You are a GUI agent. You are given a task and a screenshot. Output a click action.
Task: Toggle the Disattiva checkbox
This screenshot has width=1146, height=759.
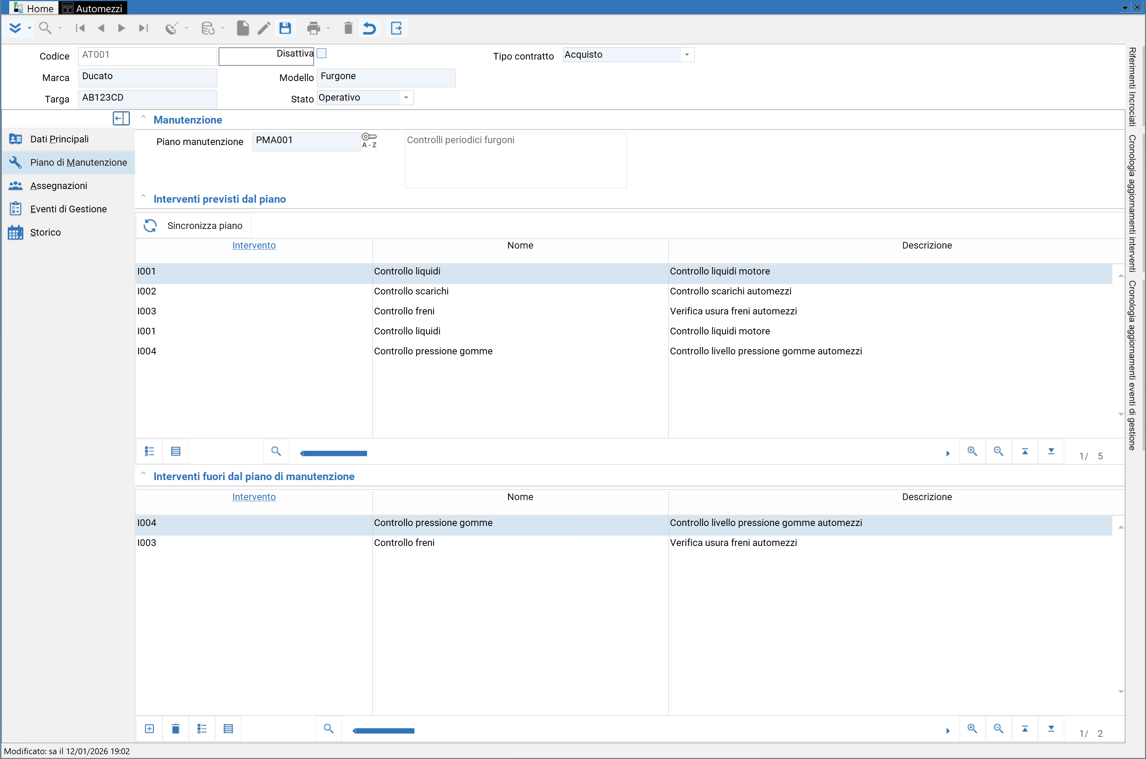tap(321, 53)
